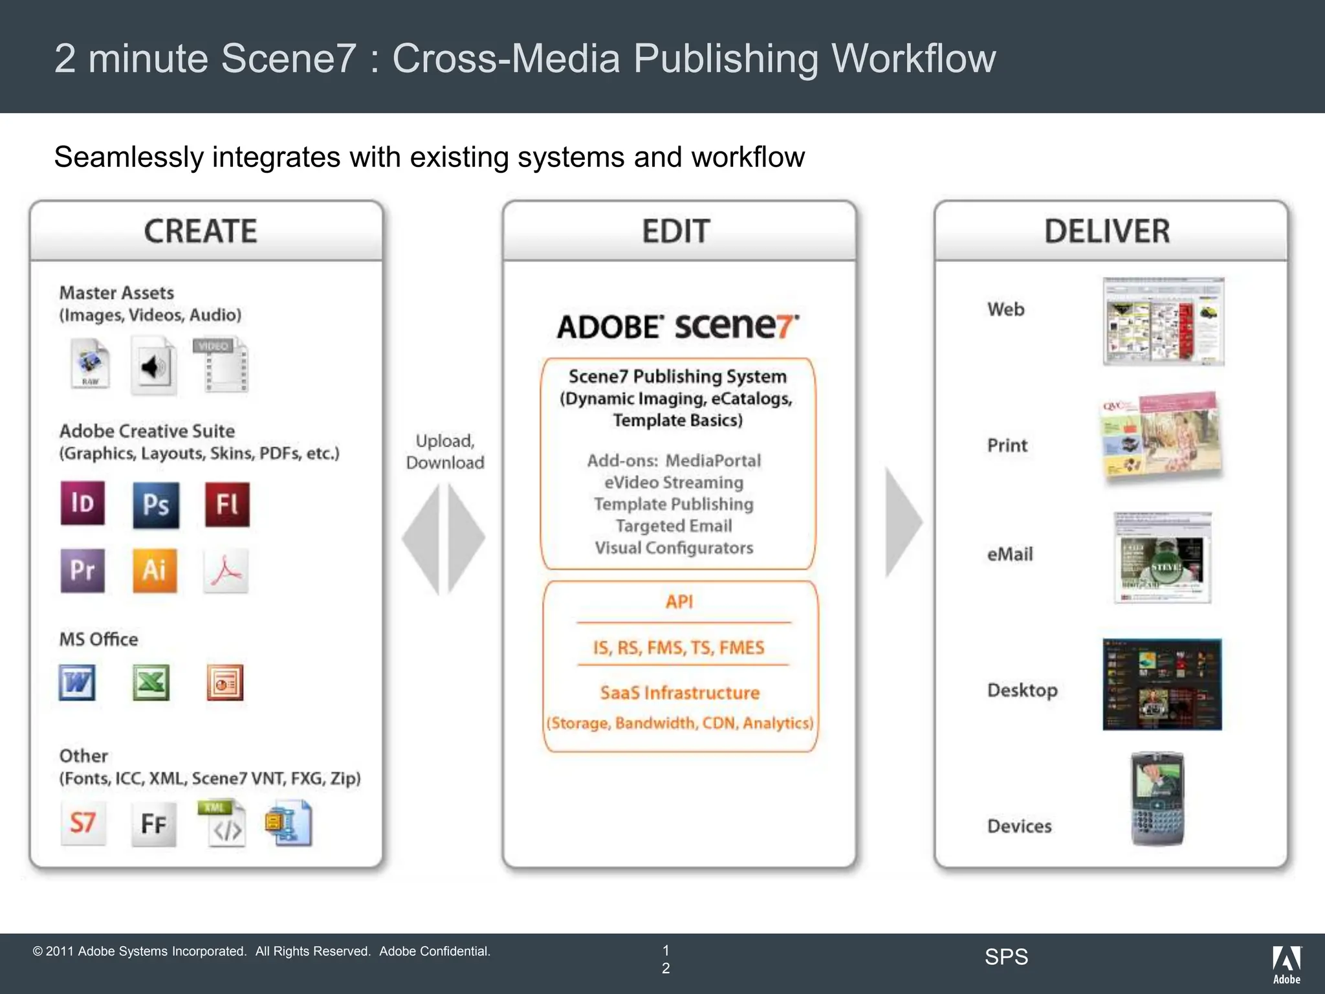Click 'Add-ons: MediaPortal' text

[x=673, y=461]
